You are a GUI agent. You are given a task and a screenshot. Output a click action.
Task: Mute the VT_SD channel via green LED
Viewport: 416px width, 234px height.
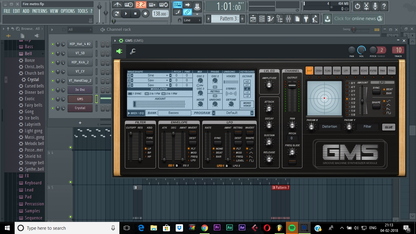pos(53,53)
